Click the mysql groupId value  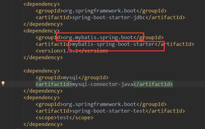tap(71, 78)
